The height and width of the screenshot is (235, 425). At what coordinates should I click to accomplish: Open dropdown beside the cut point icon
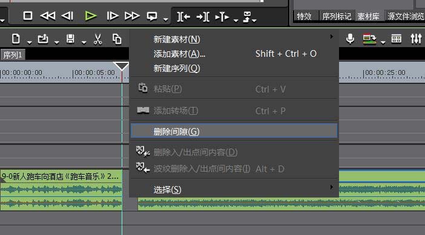click(236, 20)
